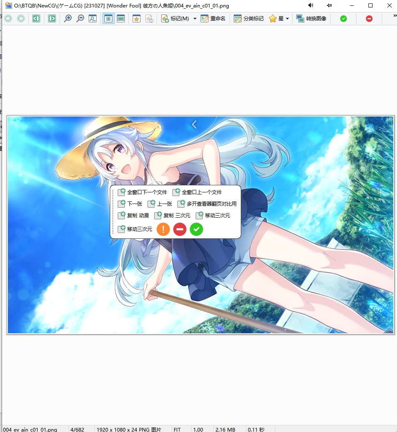Click red minus circle in floating panel
Image resolution: width=397 pixels, height=432 pixels.
(180, 229)
